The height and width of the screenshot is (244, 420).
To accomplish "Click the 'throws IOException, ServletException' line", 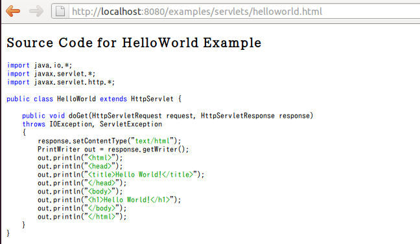I will 92,124.
